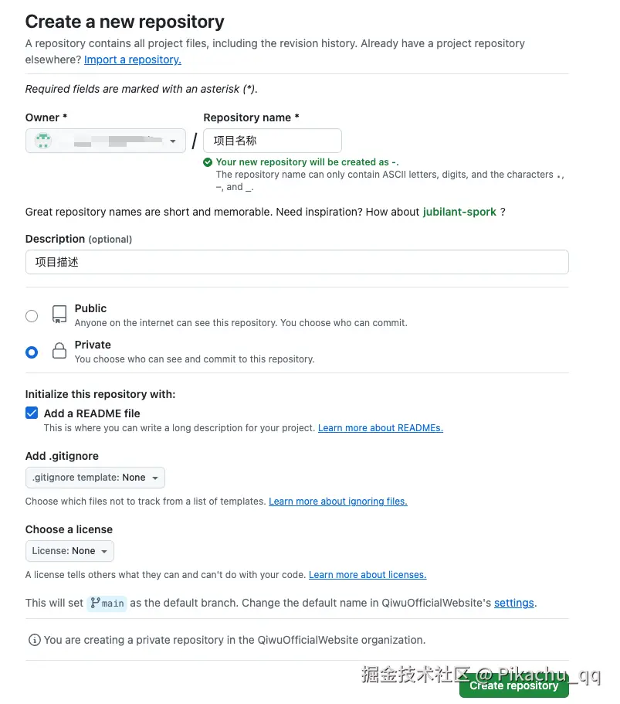This screenshot has height=704, width=620.
Task: Click the owner avatar icon
Action: click(43, 141)
